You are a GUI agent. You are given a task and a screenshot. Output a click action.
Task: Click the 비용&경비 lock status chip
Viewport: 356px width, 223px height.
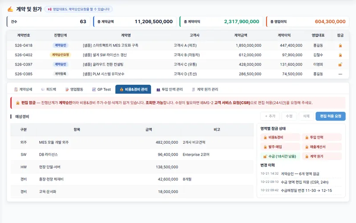(x=280, y=137)
